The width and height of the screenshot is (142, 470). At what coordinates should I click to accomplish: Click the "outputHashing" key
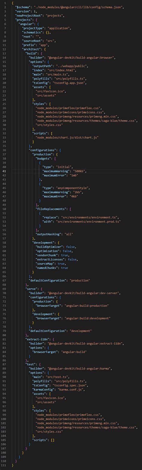48,234
